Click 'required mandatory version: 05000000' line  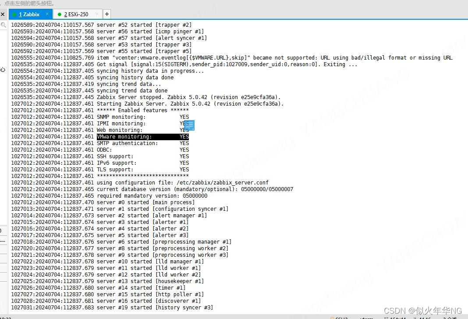(109, 196)
